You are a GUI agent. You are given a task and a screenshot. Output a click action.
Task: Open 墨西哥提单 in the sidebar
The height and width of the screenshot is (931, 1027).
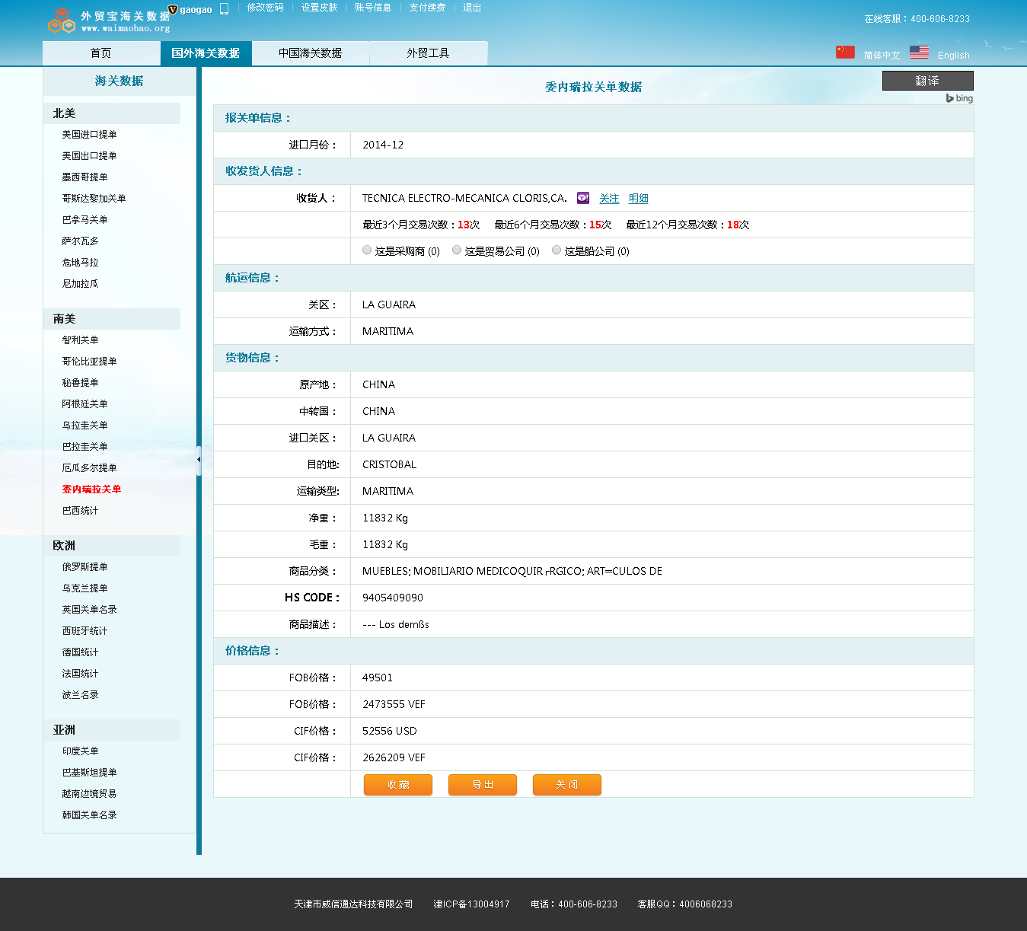click(85, 177)
